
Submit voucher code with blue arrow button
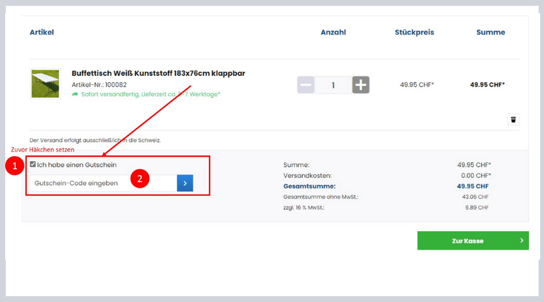pyautogui.click(x=185, y=183)
